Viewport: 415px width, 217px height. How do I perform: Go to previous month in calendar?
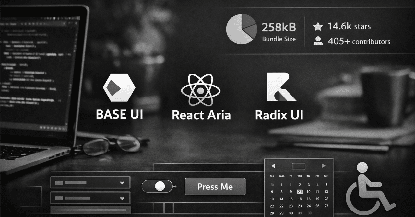(273, 166)
